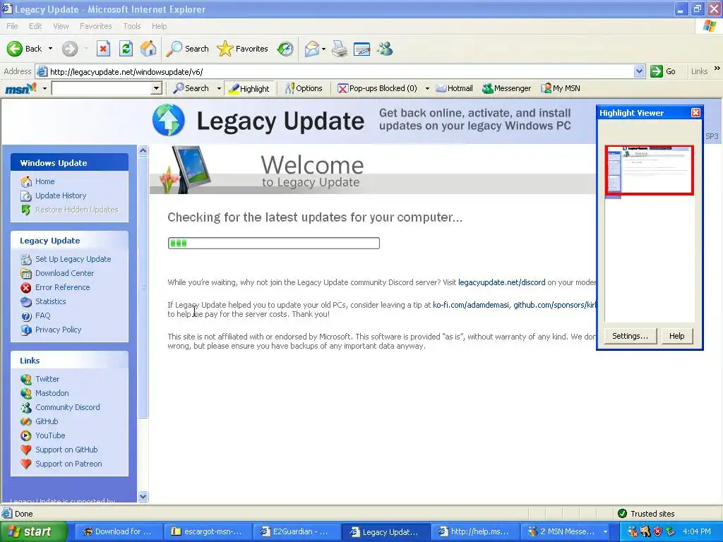Expand the MSN logo dropdown arrow
This screenshot has width=723, height=542.
44,88
